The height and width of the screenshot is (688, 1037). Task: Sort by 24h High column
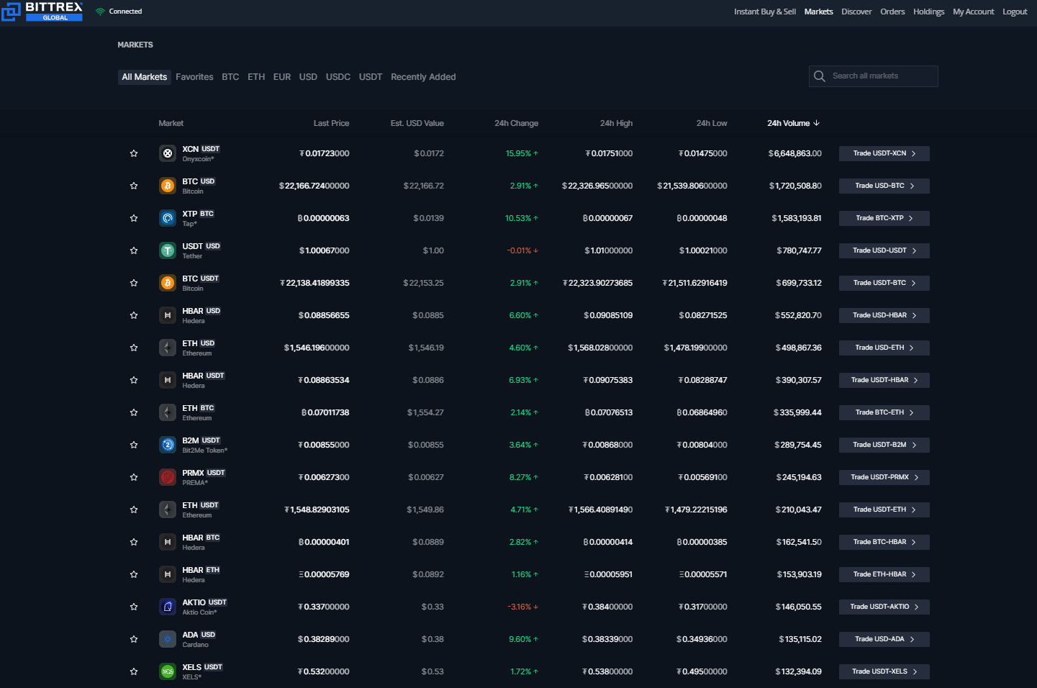[x=616, y=123]
